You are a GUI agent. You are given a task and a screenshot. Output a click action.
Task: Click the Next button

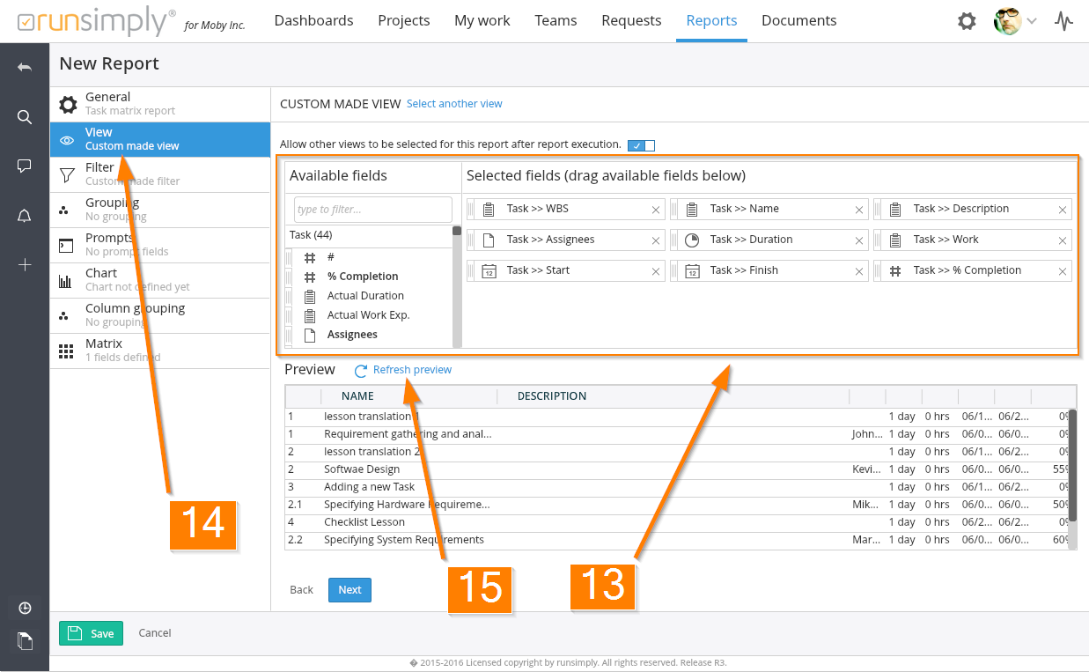pos(350,590)
